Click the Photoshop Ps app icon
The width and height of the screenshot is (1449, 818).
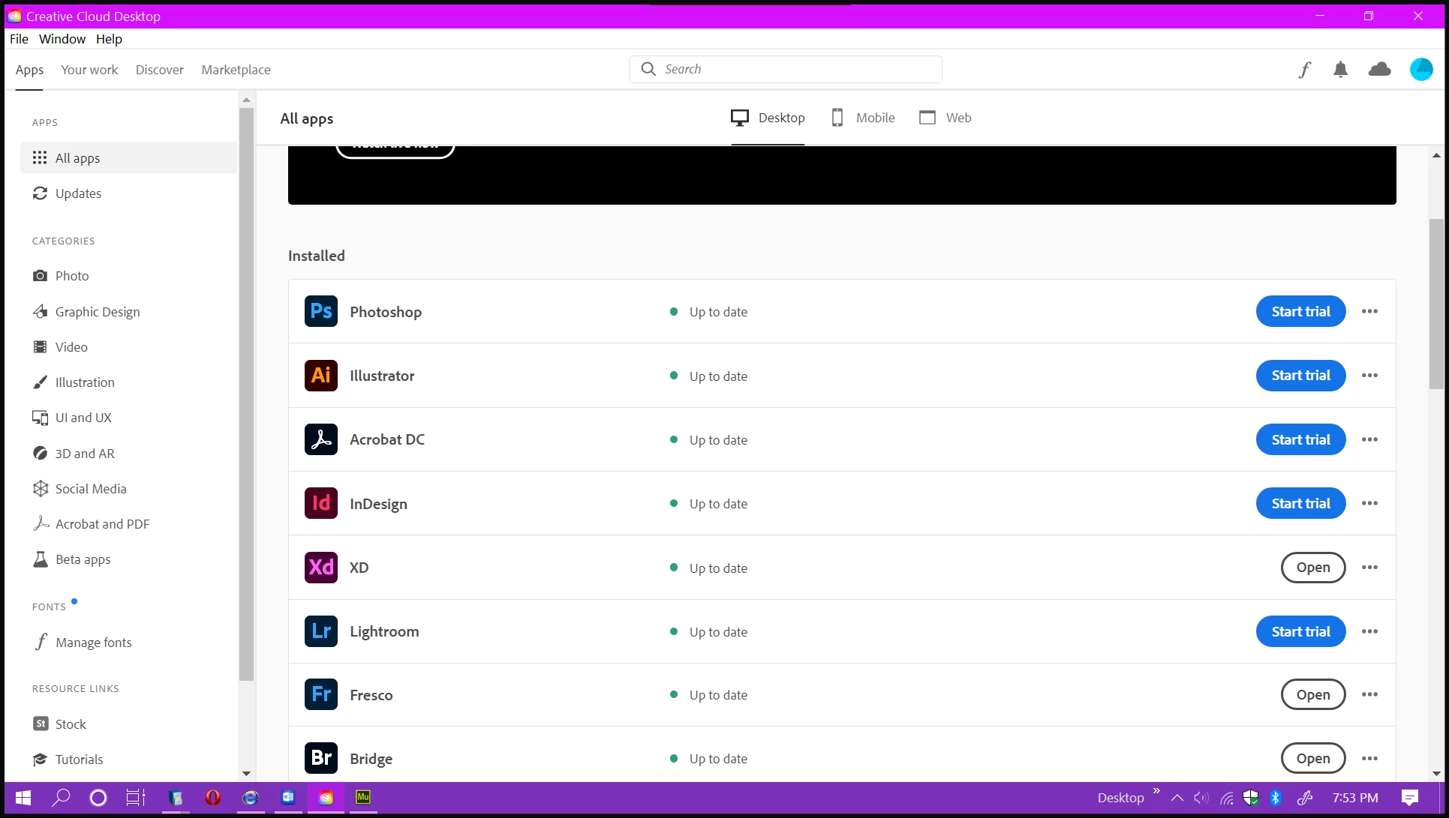pos(321,311)
